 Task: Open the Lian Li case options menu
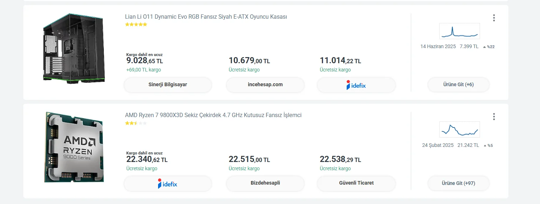coord(494,18)
